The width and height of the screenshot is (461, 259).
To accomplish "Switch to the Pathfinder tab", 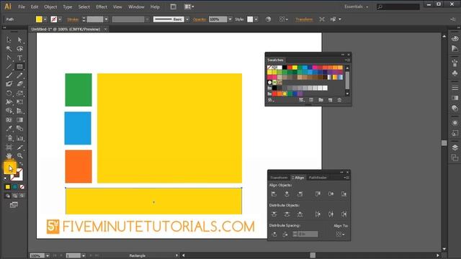I will 318,178.
